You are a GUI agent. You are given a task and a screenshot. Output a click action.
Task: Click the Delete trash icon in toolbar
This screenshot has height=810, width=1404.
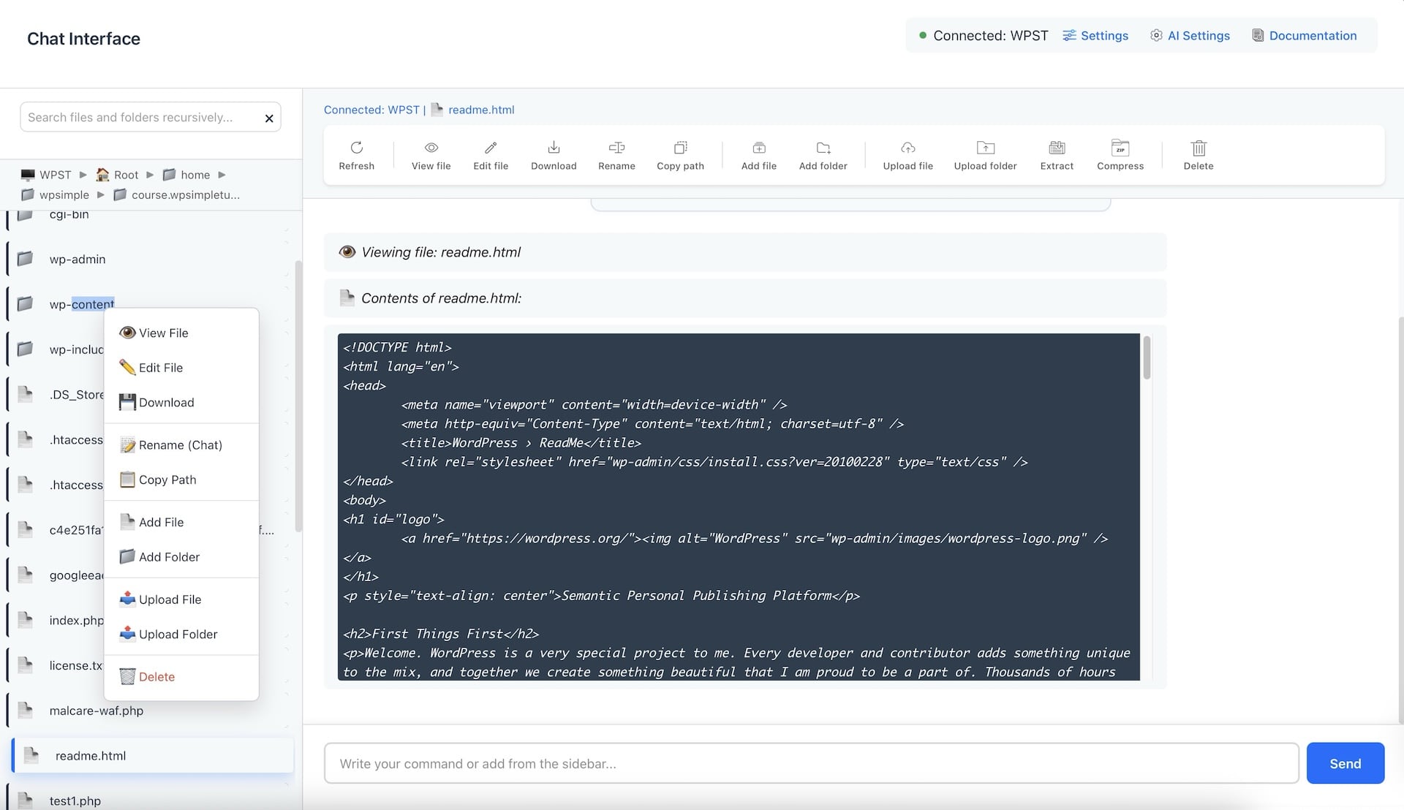(1199, 148)
